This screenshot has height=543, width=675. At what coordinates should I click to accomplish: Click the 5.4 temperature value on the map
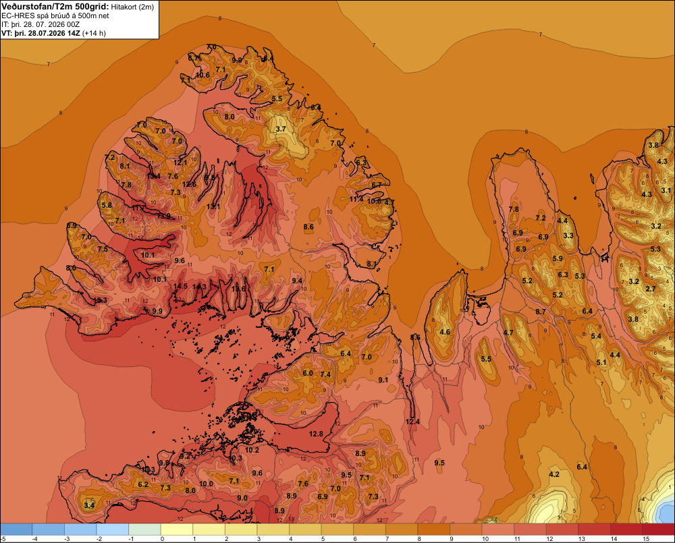[x=596, y=336]
